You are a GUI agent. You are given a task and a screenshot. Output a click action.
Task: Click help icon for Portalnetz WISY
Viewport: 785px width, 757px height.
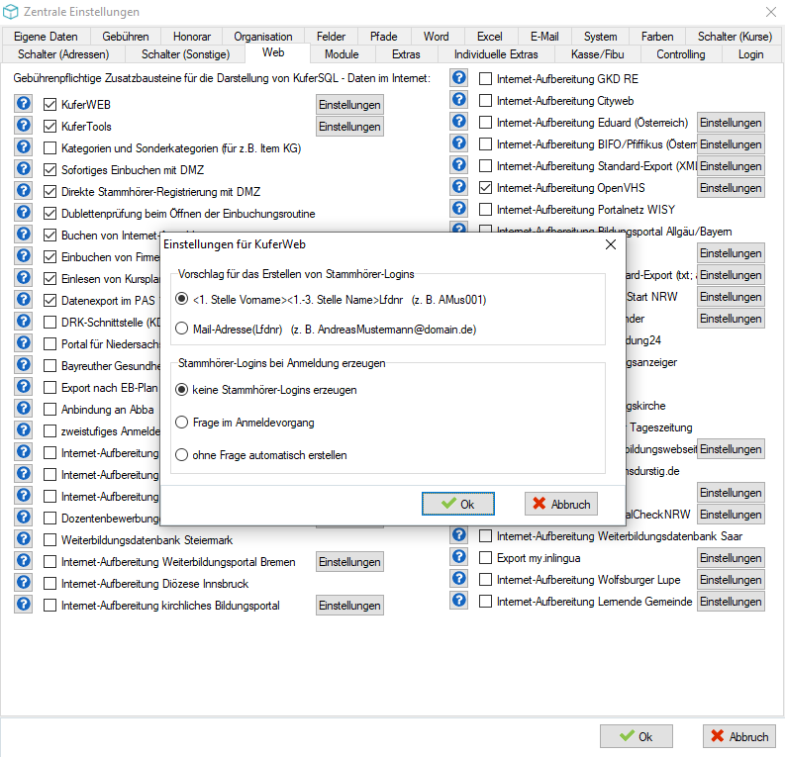tap(458, 208)
